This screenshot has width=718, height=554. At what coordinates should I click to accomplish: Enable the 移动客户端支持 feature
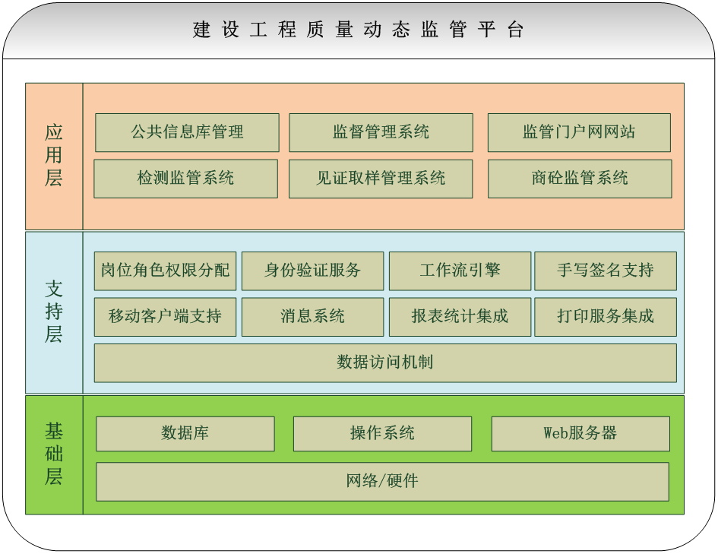point(165,317)
